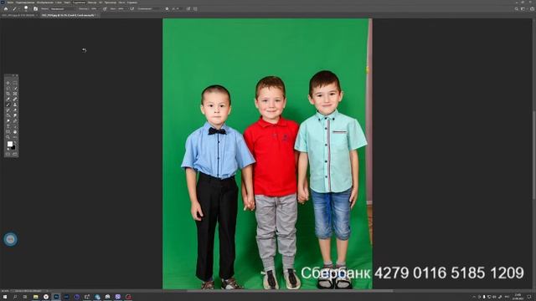Viewport: 536px width, 301px height.
Task: Click the horizontal scrollbar below canvas
Action: pos(291,291)
